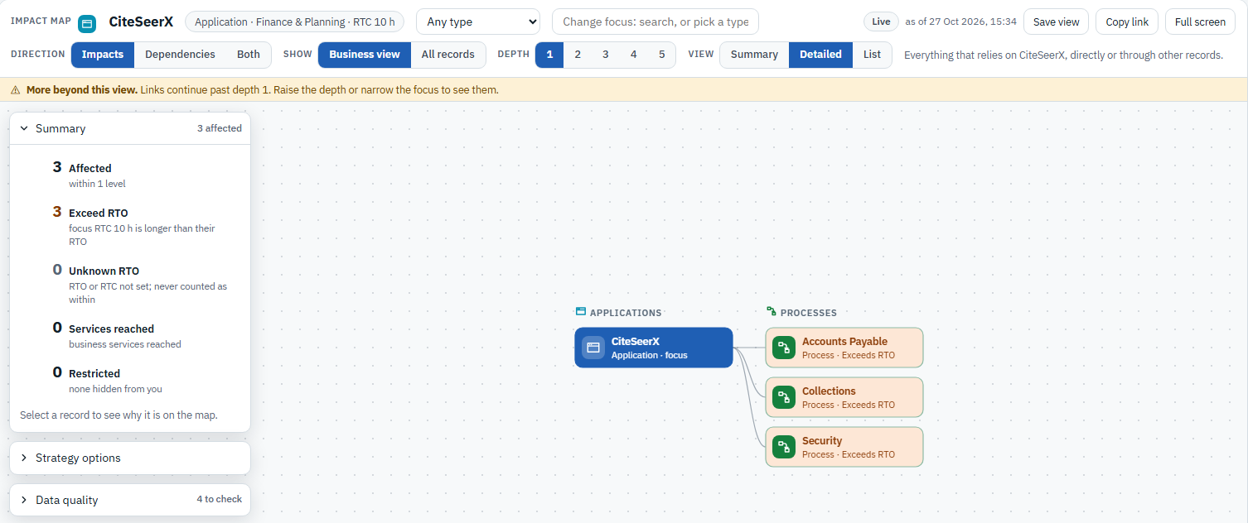Switch to Summary view
Screen dimensions: 1248x523
[x=754, y=55]
